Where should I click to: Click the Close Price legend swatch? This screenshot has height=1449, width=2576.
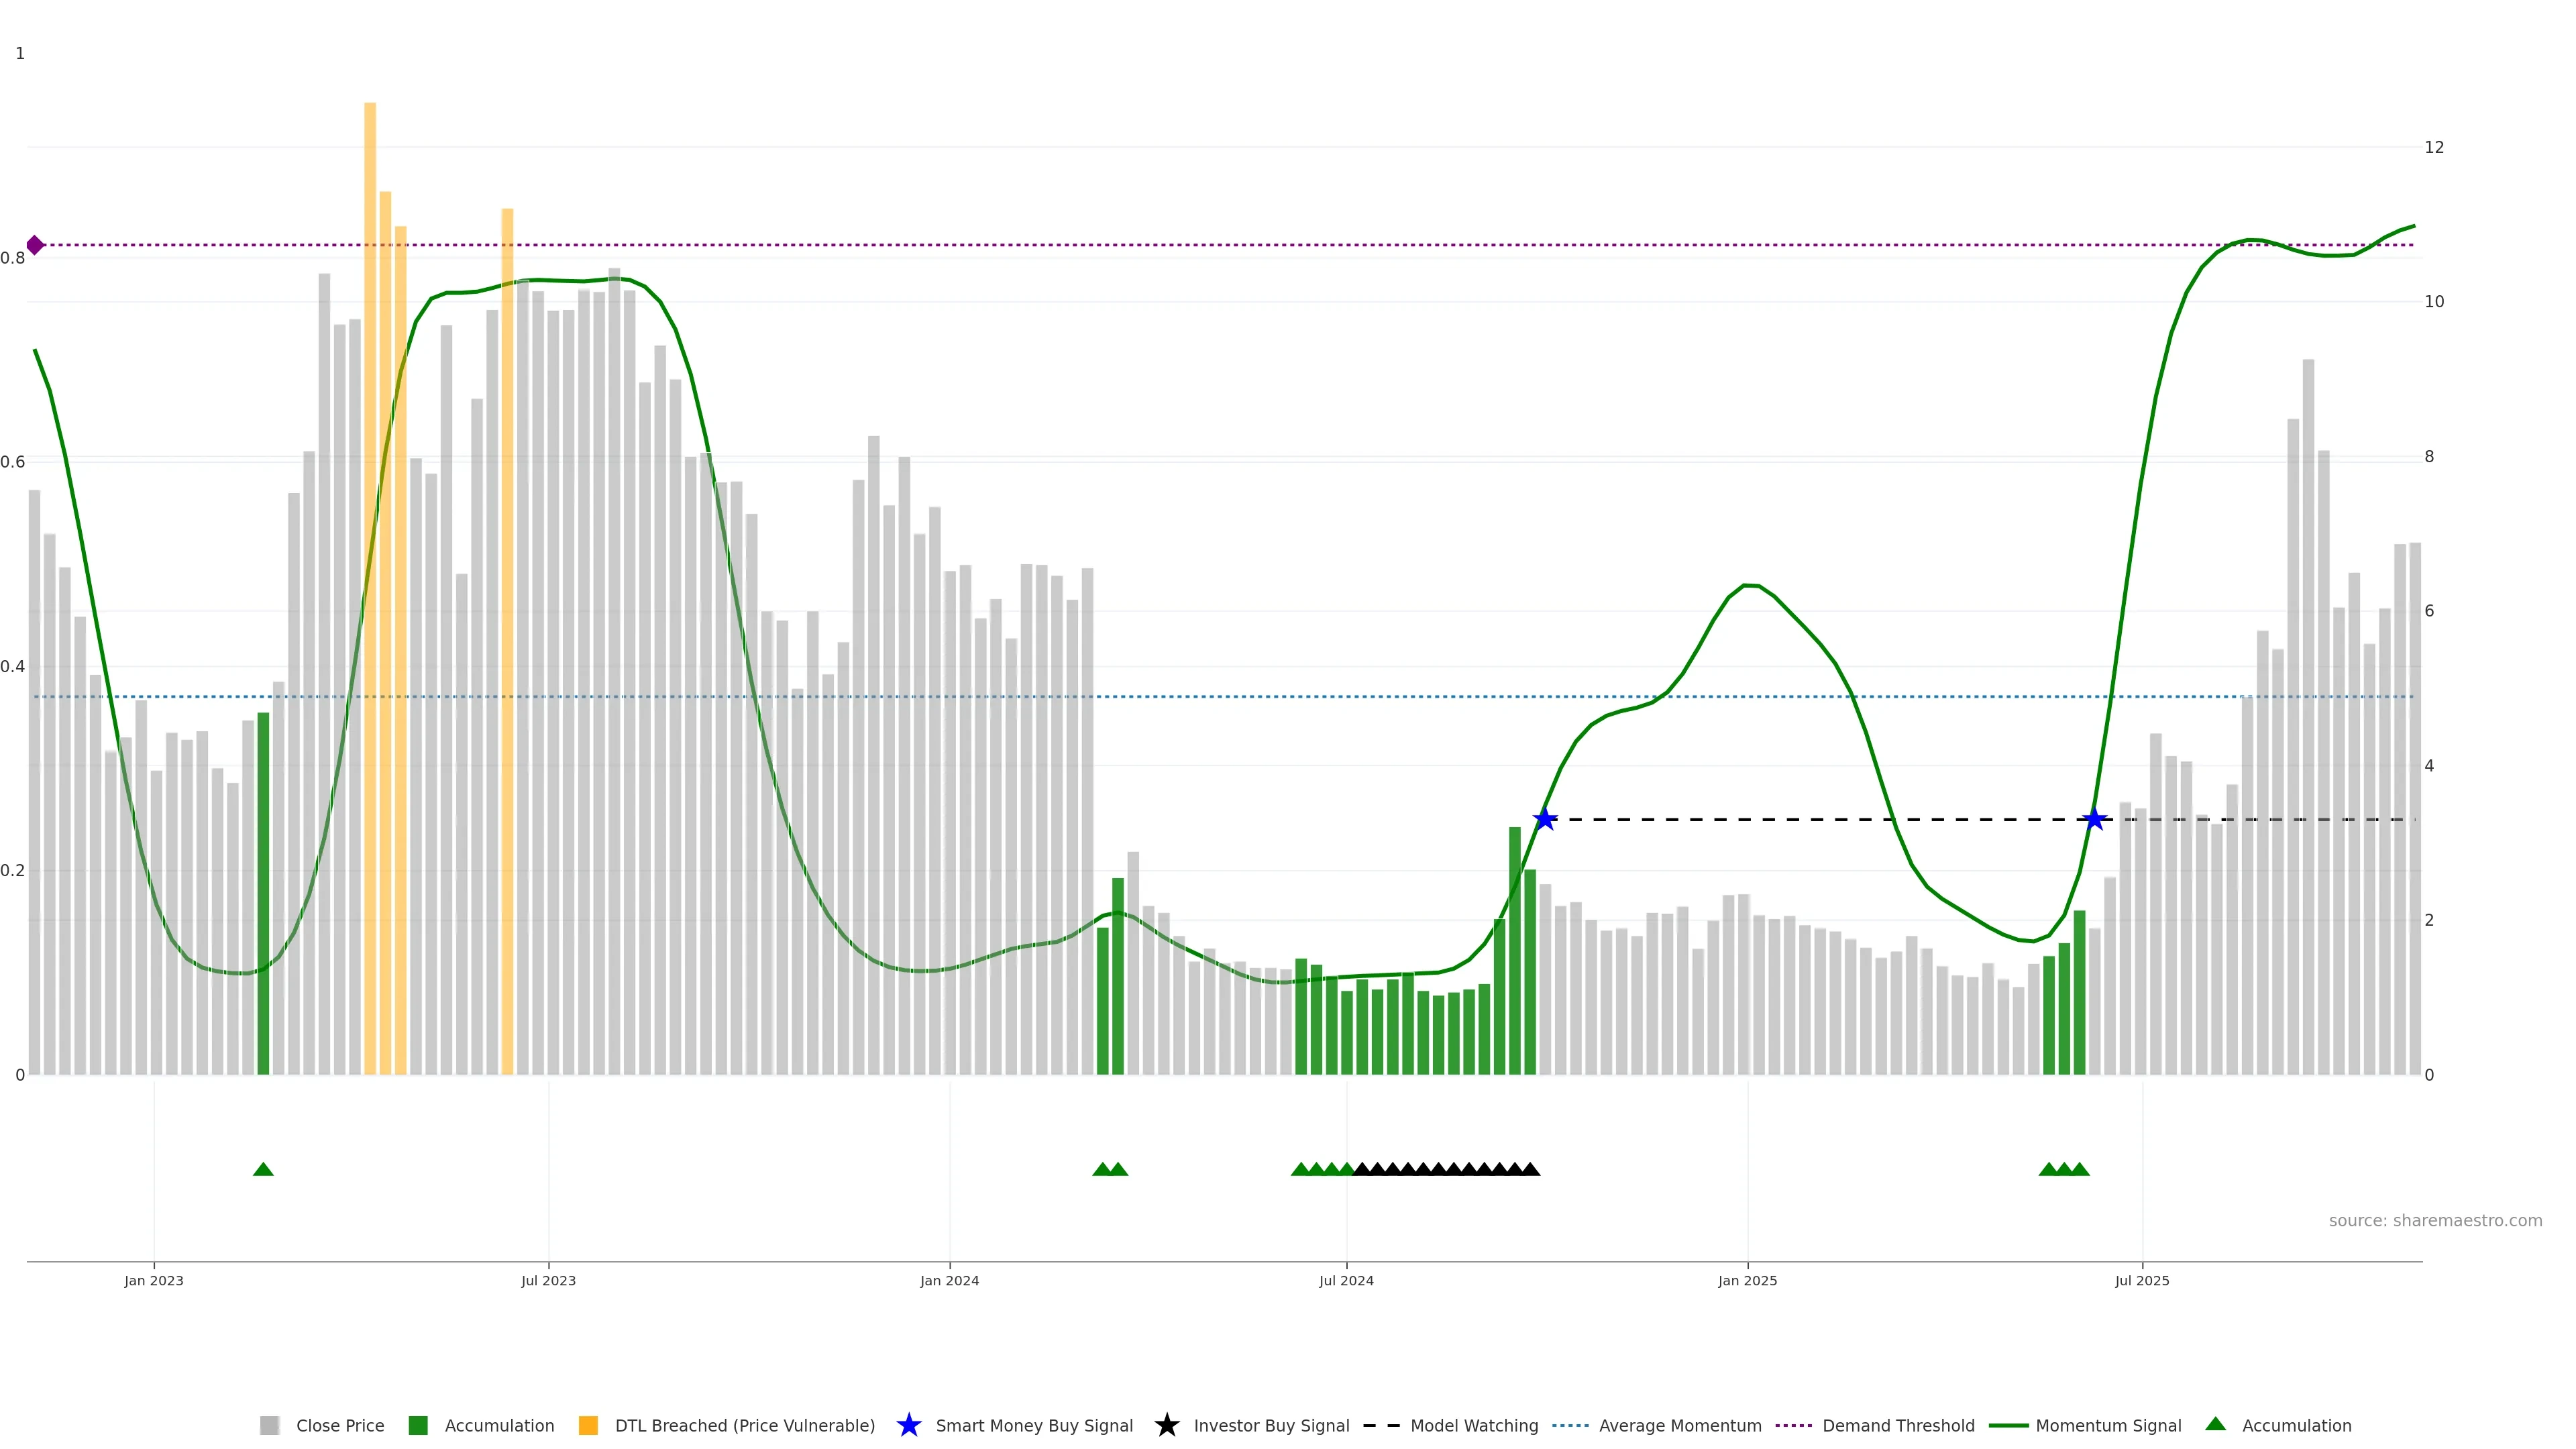click(269, 1425)
